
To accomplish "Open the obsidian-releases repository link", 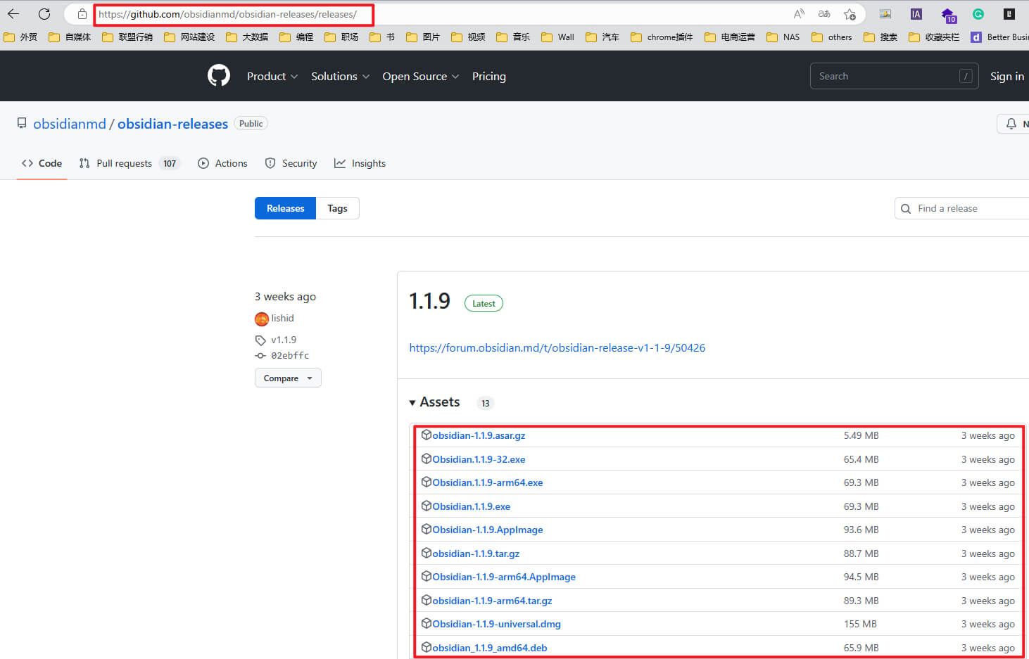I will point(172,124).
